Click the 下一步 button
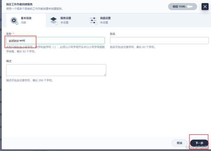This screenshot has width=211, height=151. click(199, 143)
